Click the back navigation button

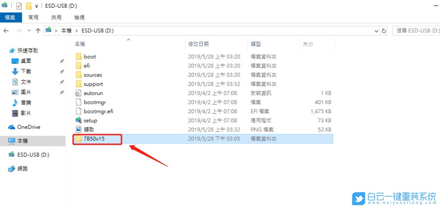click(6, 31)
